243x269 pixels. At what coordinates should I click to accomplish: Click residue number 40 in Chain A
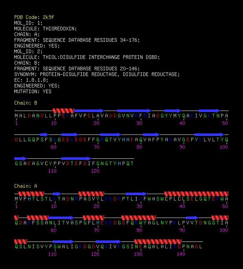tap(182, 206)
